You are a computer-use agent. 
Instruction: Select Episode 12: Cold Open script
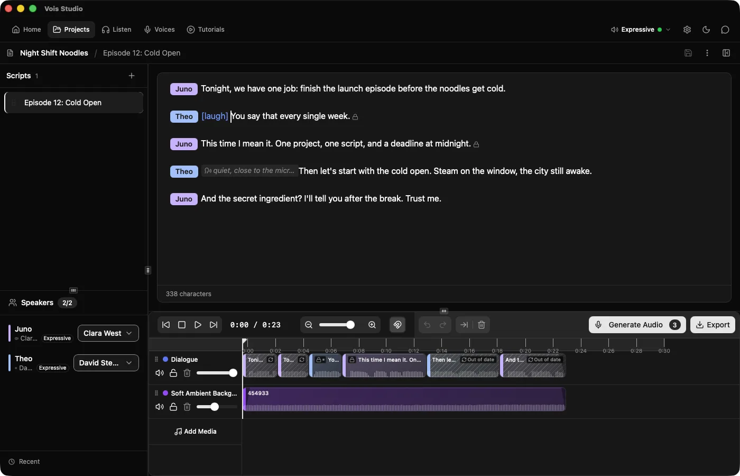(73, 103)
